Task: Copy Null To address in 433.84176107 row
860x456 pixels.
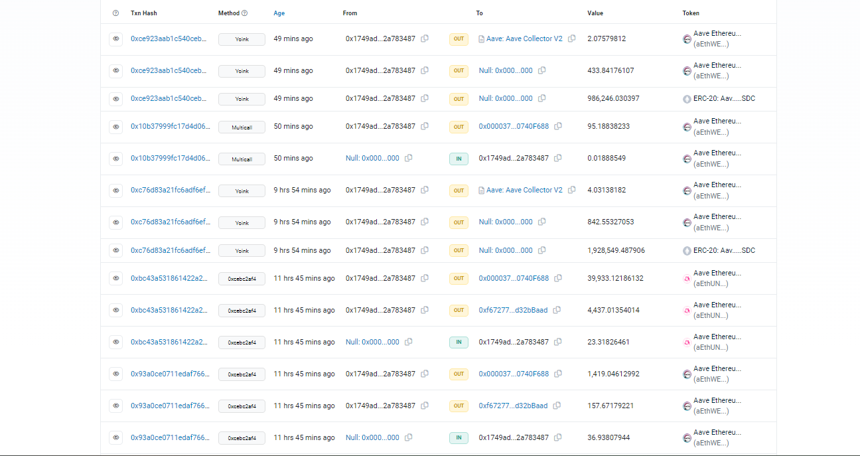Action: (x=542, y=70)
